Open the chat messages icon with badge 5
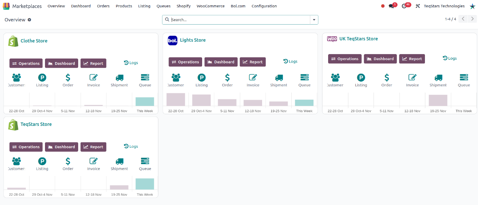 point(391,6)
